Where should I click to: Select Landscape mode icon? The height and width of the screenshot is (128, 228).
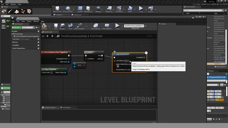(x=17, y=11)
